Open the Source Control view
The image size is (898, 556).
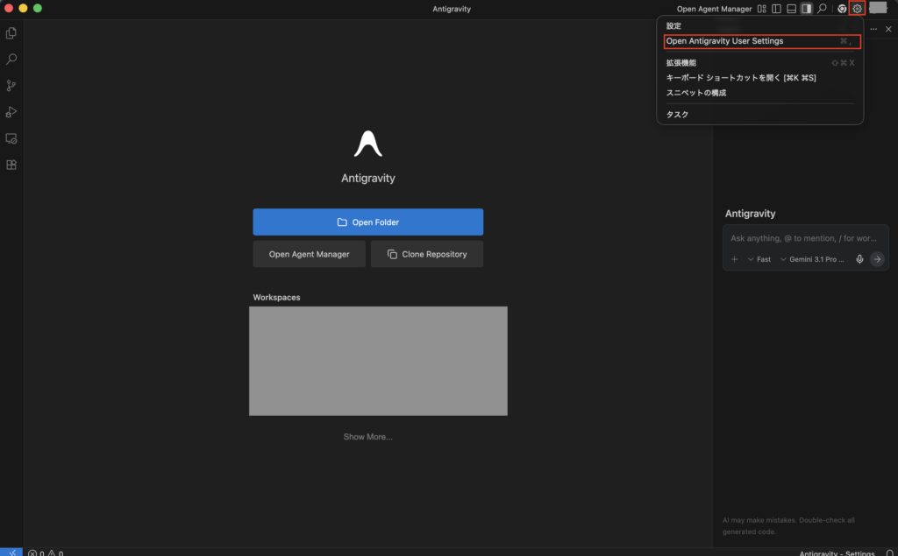coord(11,86)
